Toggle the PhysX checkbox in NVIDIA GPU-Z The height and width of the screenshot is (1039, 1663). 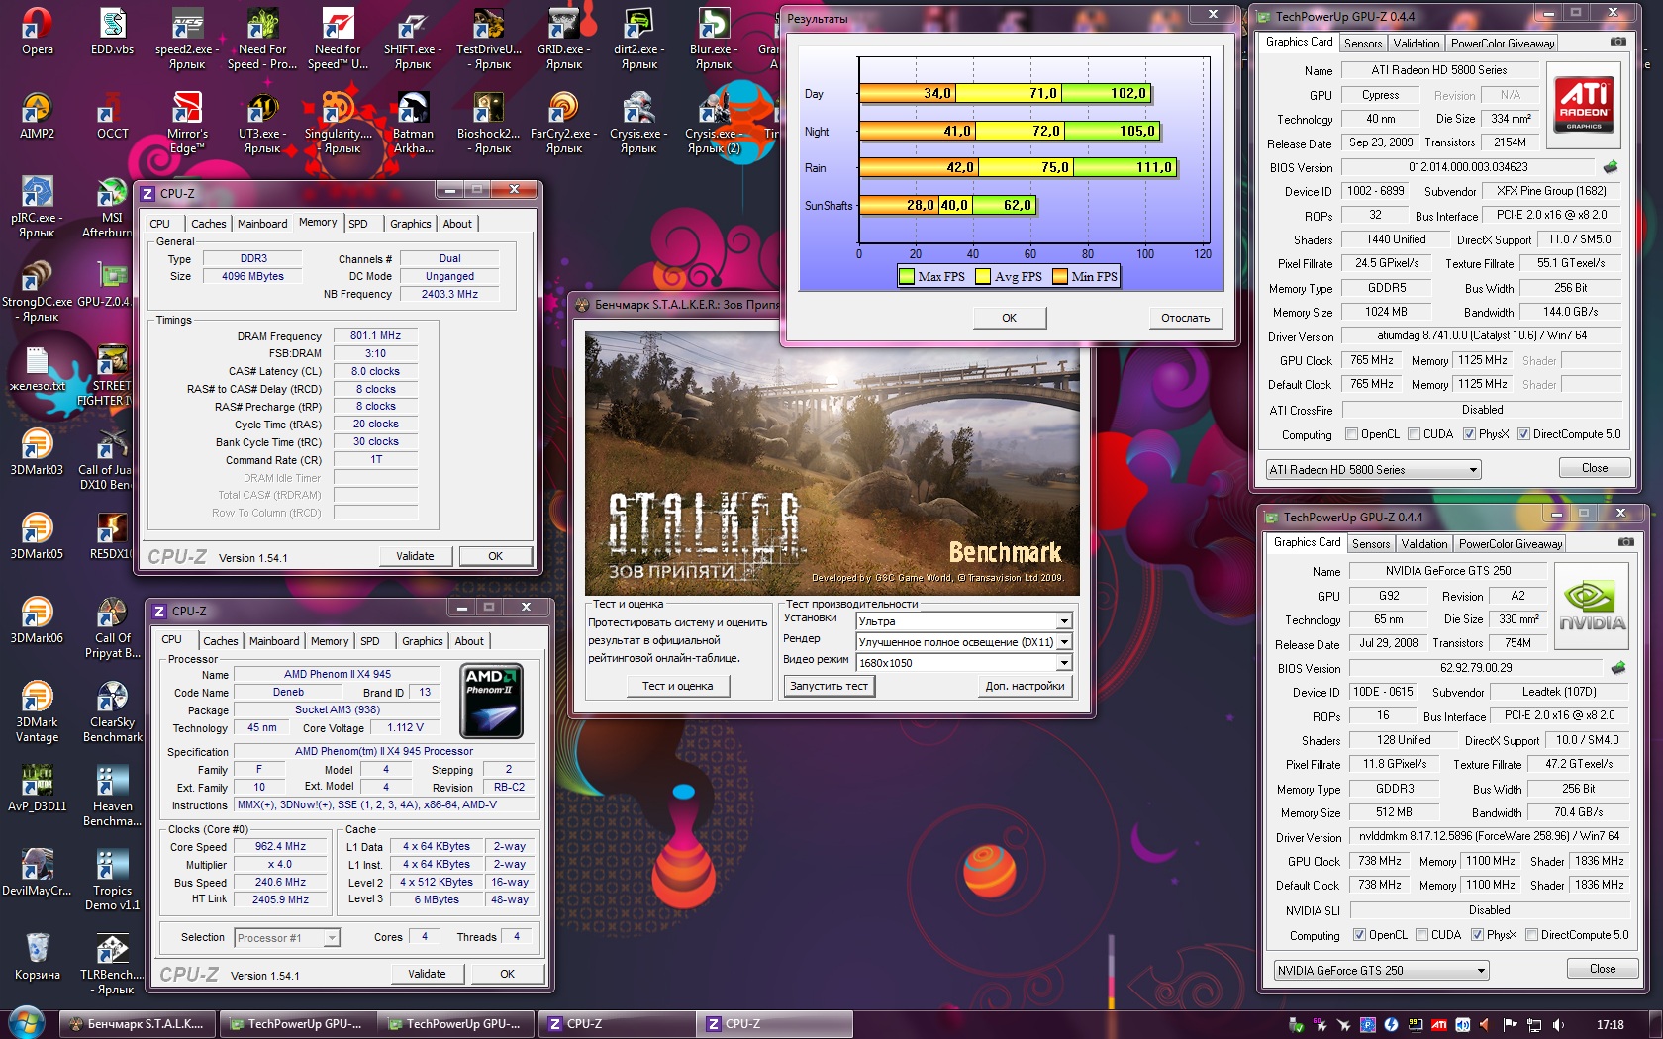pos(1477,935)
